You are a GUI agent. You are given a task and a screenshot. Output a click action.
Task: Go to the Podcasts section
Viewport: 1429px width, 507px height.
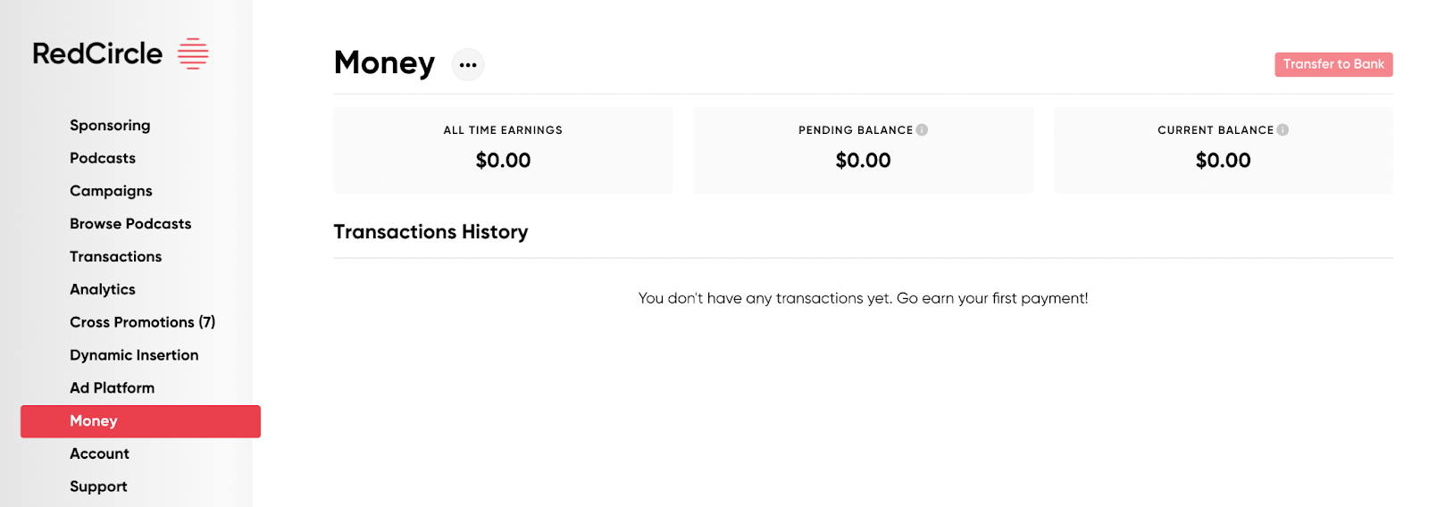[103, 158]
